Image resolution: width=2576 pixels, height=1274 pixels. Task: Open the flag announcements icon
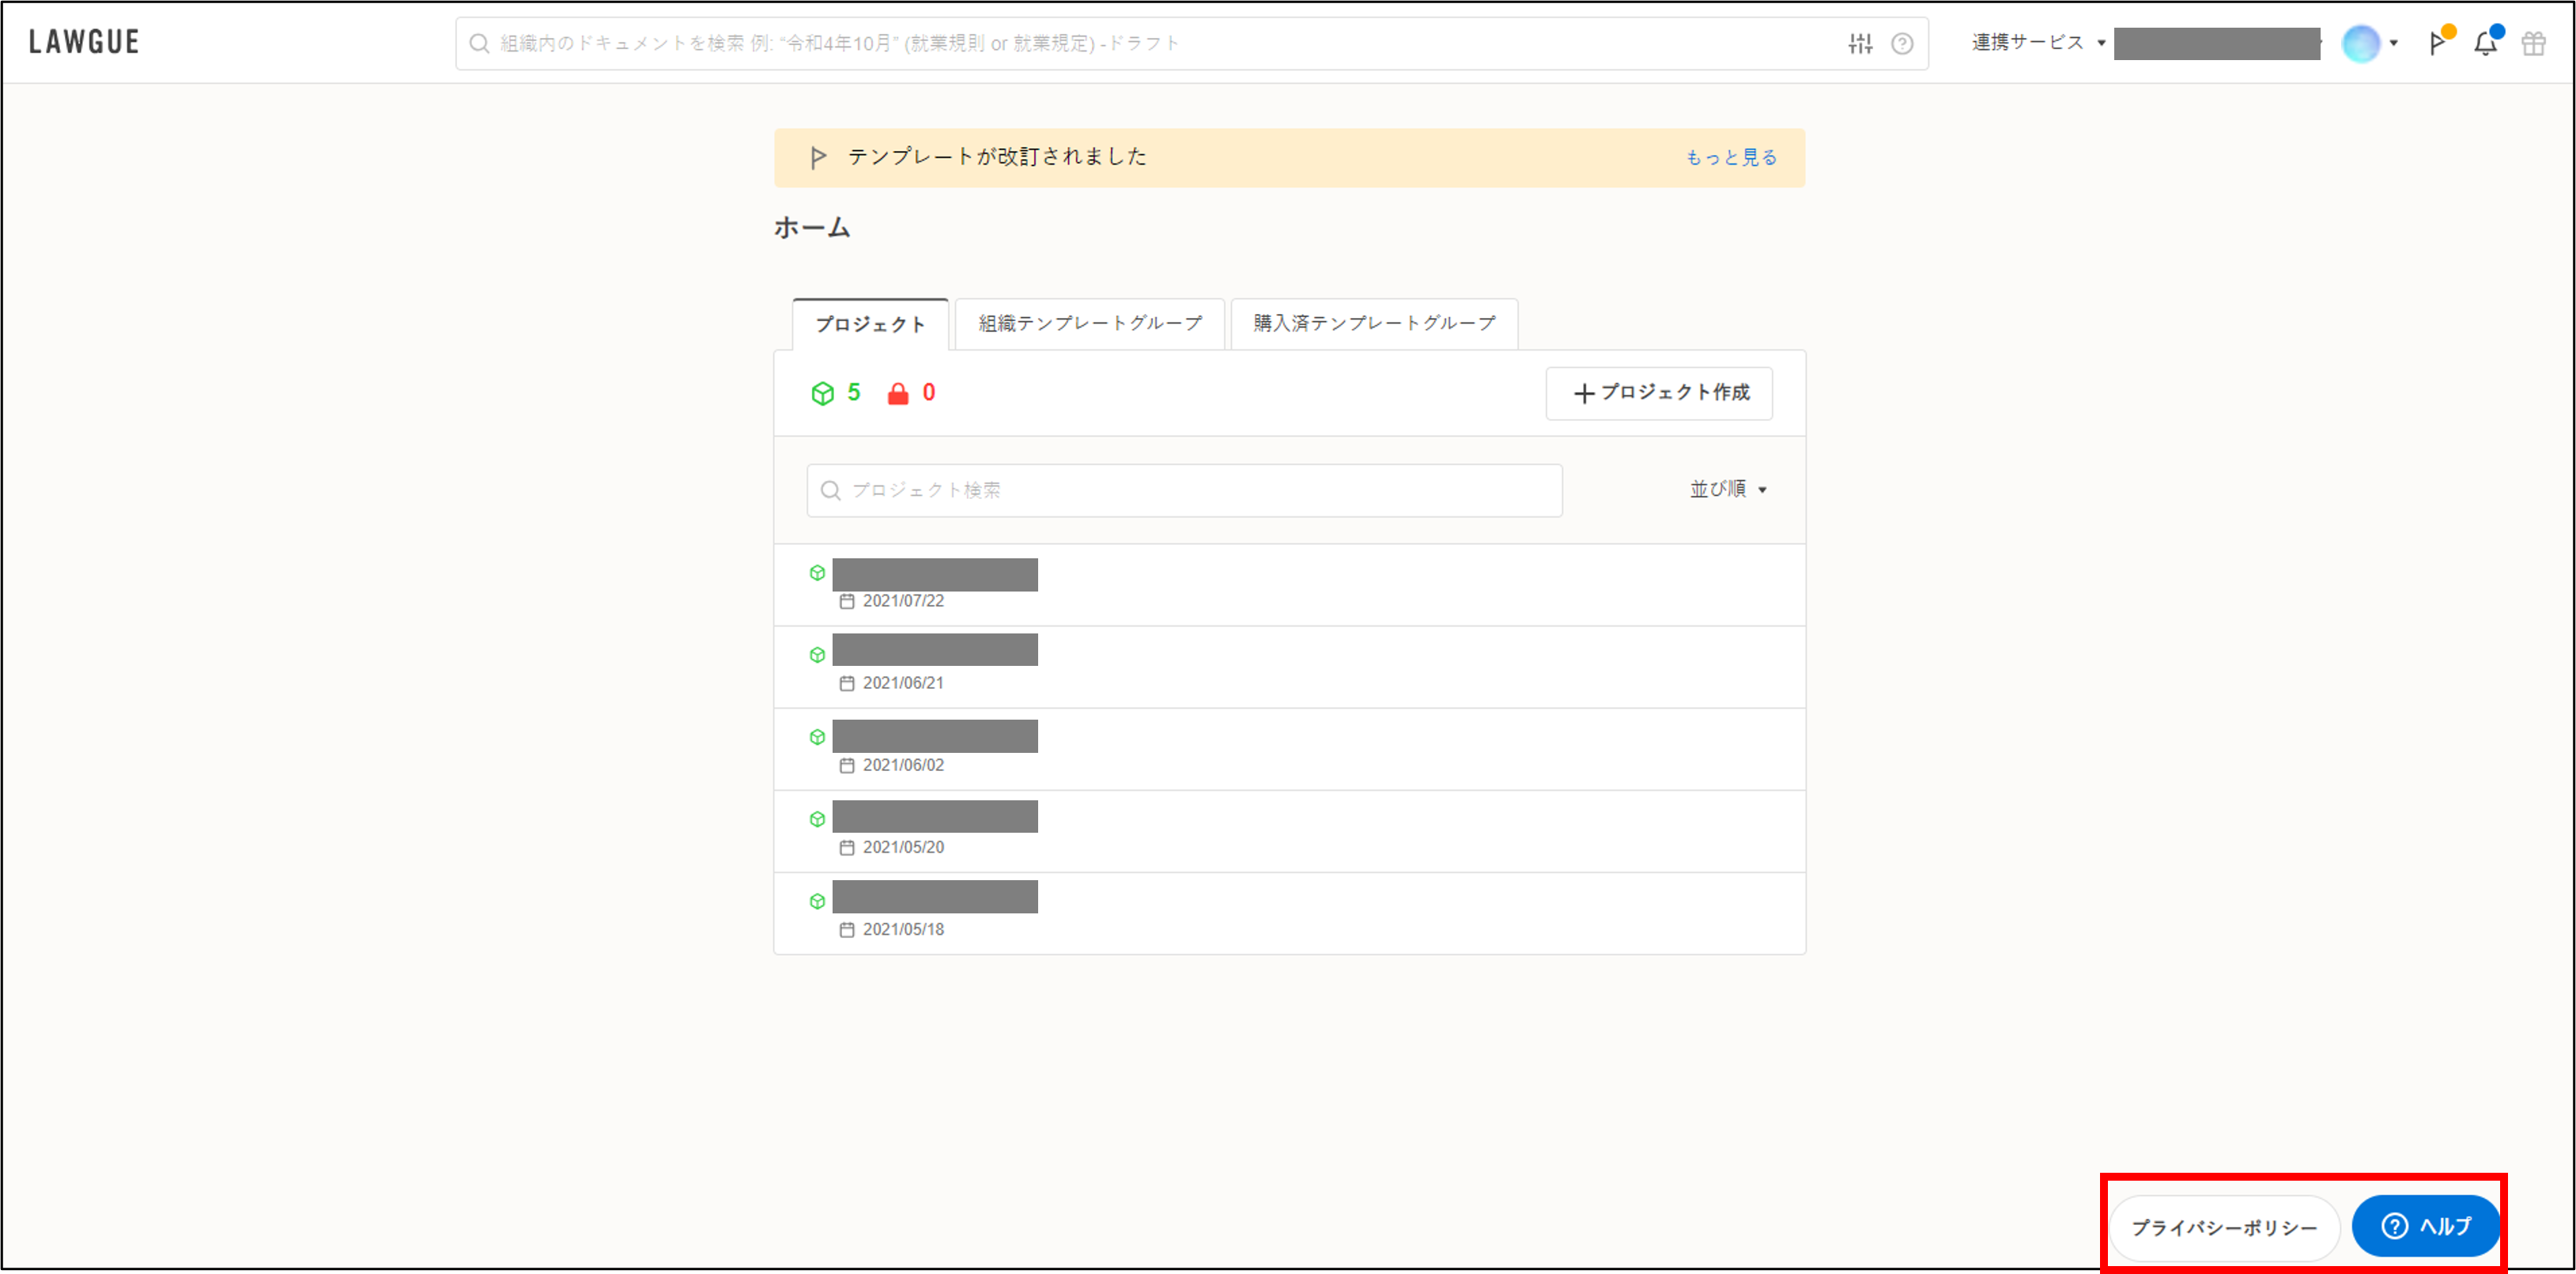pos(2438,43)
